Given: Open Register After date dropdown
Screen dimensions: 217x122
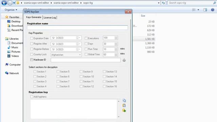Looking at the screenshot, I should pos(78,44).
